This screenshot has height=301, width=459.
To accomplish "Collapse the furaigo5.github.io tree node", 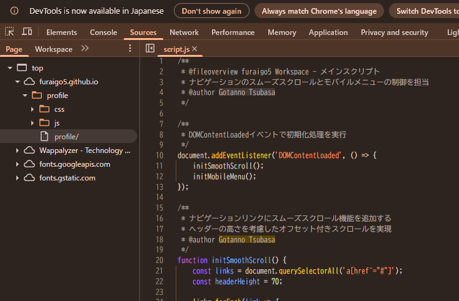I will [x=18, y=82].
